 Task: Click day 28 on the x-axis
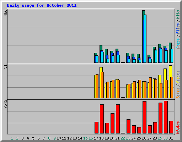pos(155,138)
